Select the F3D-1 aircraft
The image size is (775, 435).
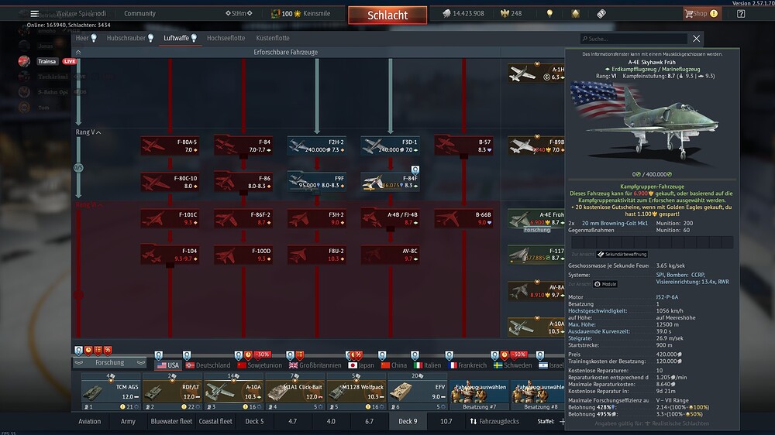click(x=391, y=146)
